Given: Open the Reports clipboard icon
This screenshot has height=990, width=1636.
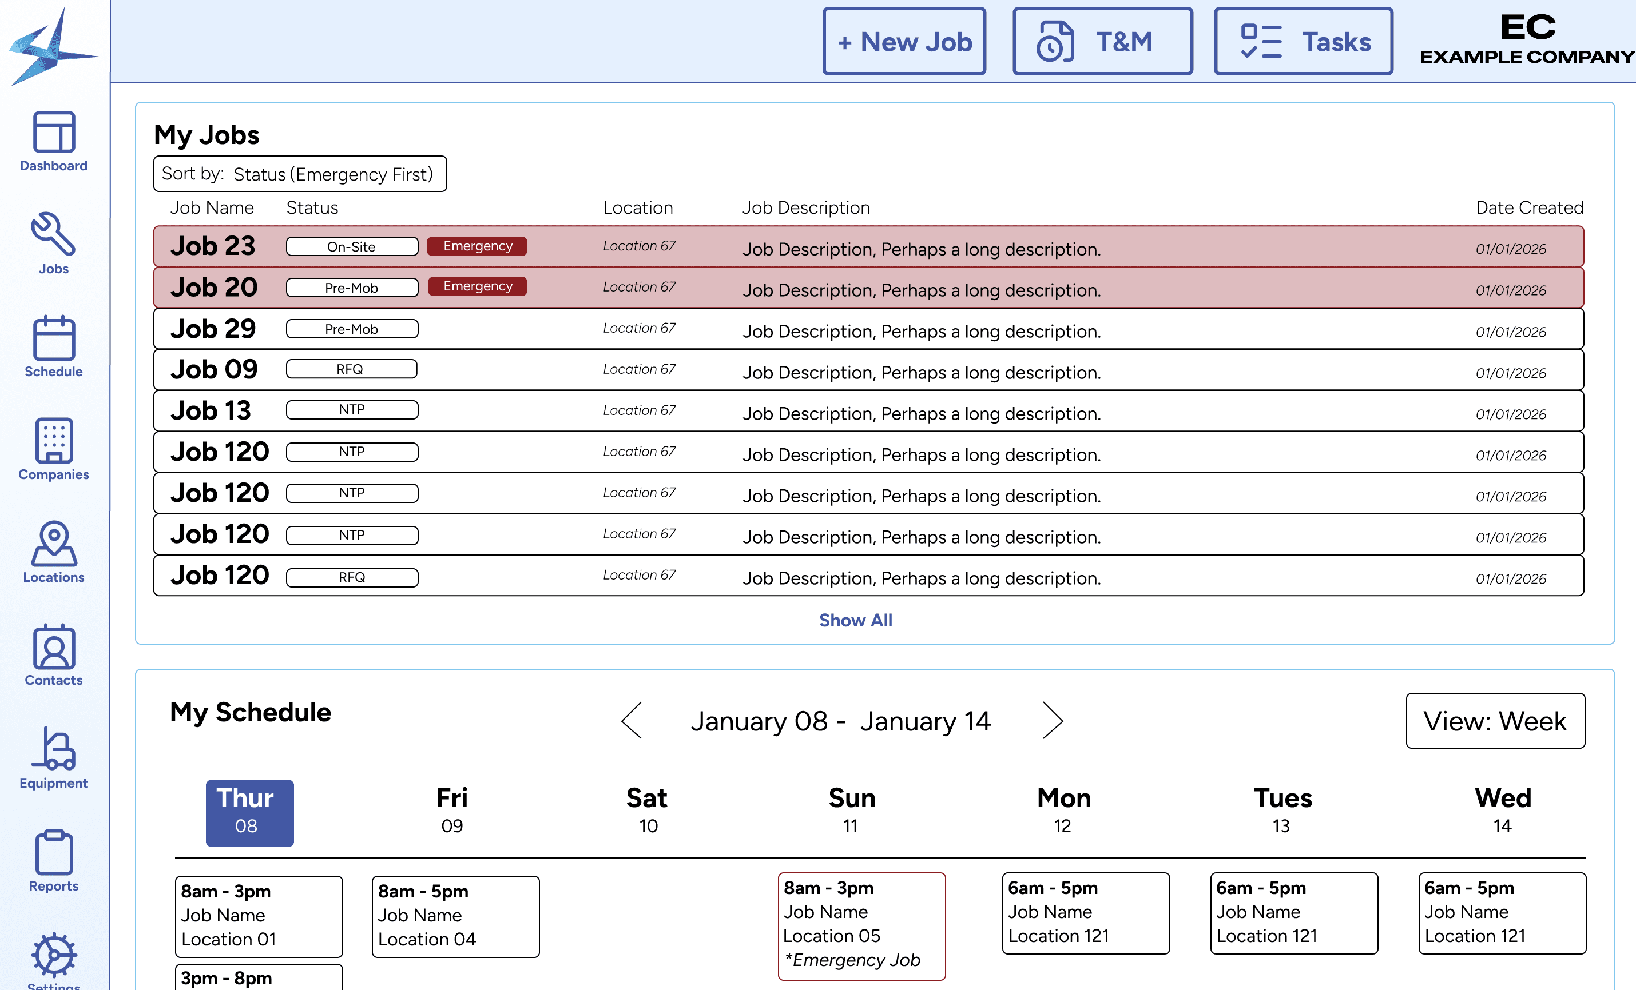Looking at the screenshot, I should [53, 861].
